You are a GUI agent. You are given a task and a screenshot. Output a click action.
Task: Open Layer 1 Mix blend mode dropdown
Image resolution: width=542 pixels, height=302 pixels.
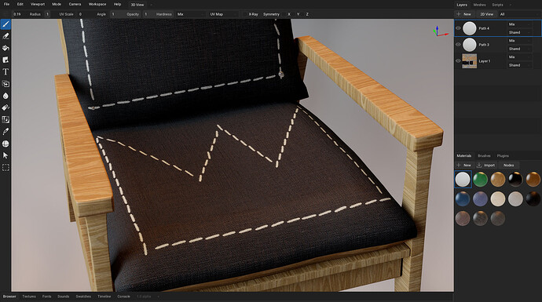point(519,57)
